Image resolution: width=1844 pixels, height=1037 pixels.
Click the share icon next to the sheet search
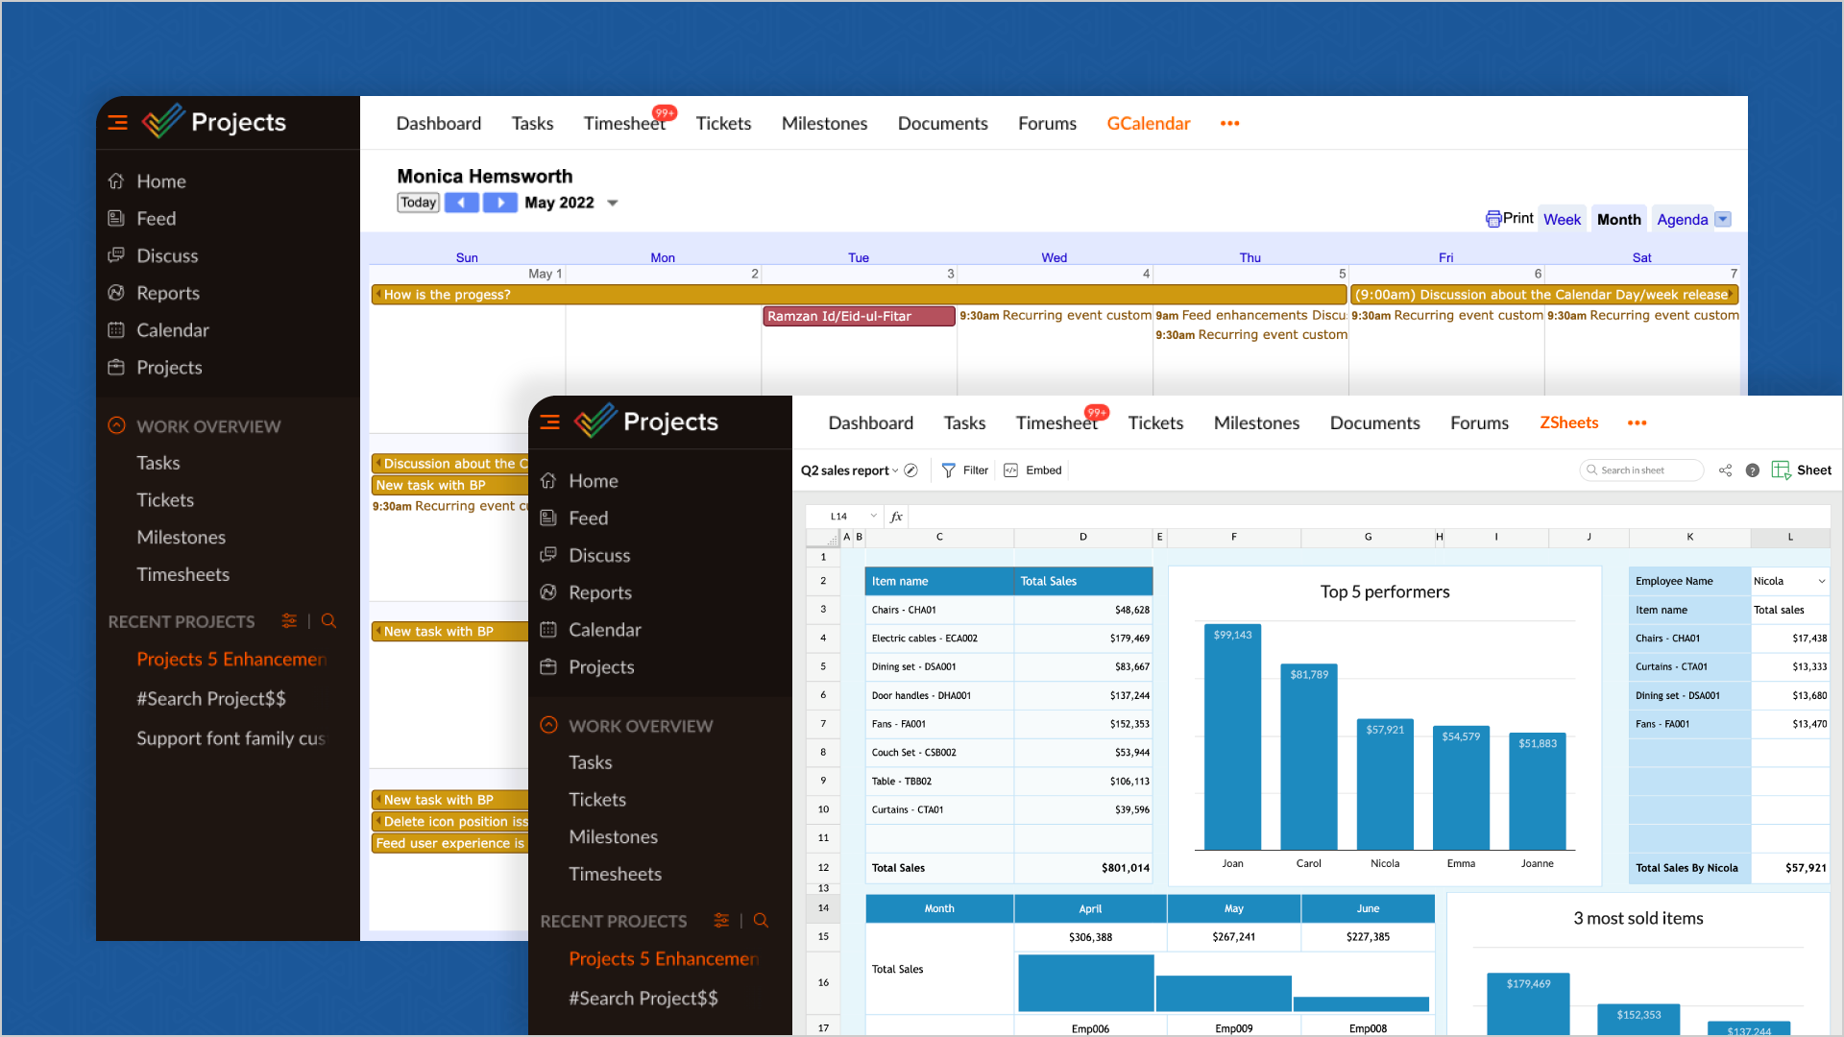[1725, 470]
